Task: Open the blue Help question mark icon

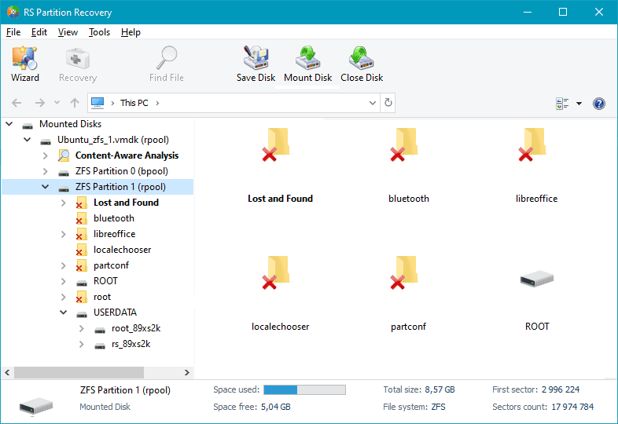Action: pos(598,104)
